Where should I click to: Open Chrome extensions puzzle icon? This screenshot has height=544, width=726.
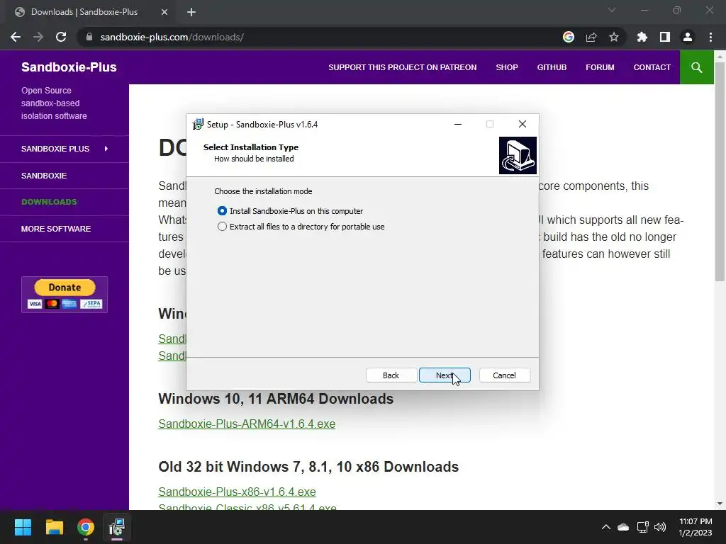coord(642,37)
